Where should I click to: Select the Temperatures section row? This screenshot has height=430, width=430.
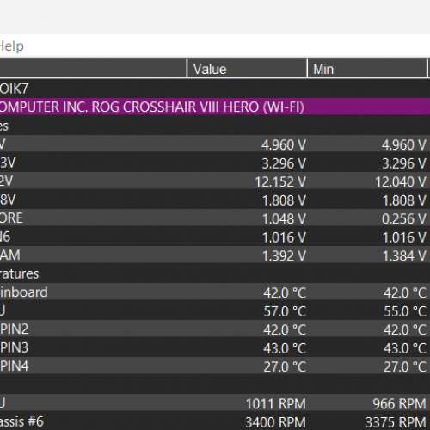coord(215,273)
